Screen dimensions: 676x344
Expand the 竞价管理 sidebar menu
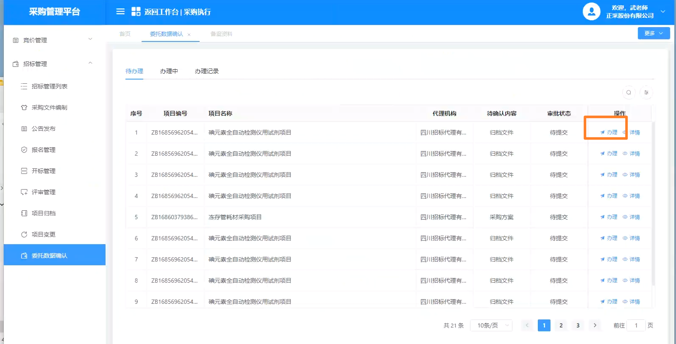point(53,40)
